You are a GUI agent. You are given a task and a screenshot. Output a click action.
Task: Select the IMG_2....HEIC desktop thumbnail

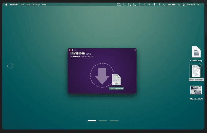(196, 90)
